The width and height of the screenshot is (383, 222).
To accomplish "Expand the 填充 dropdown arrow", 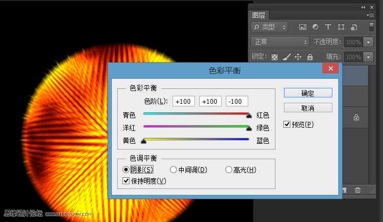I will (x=368, y=57).
